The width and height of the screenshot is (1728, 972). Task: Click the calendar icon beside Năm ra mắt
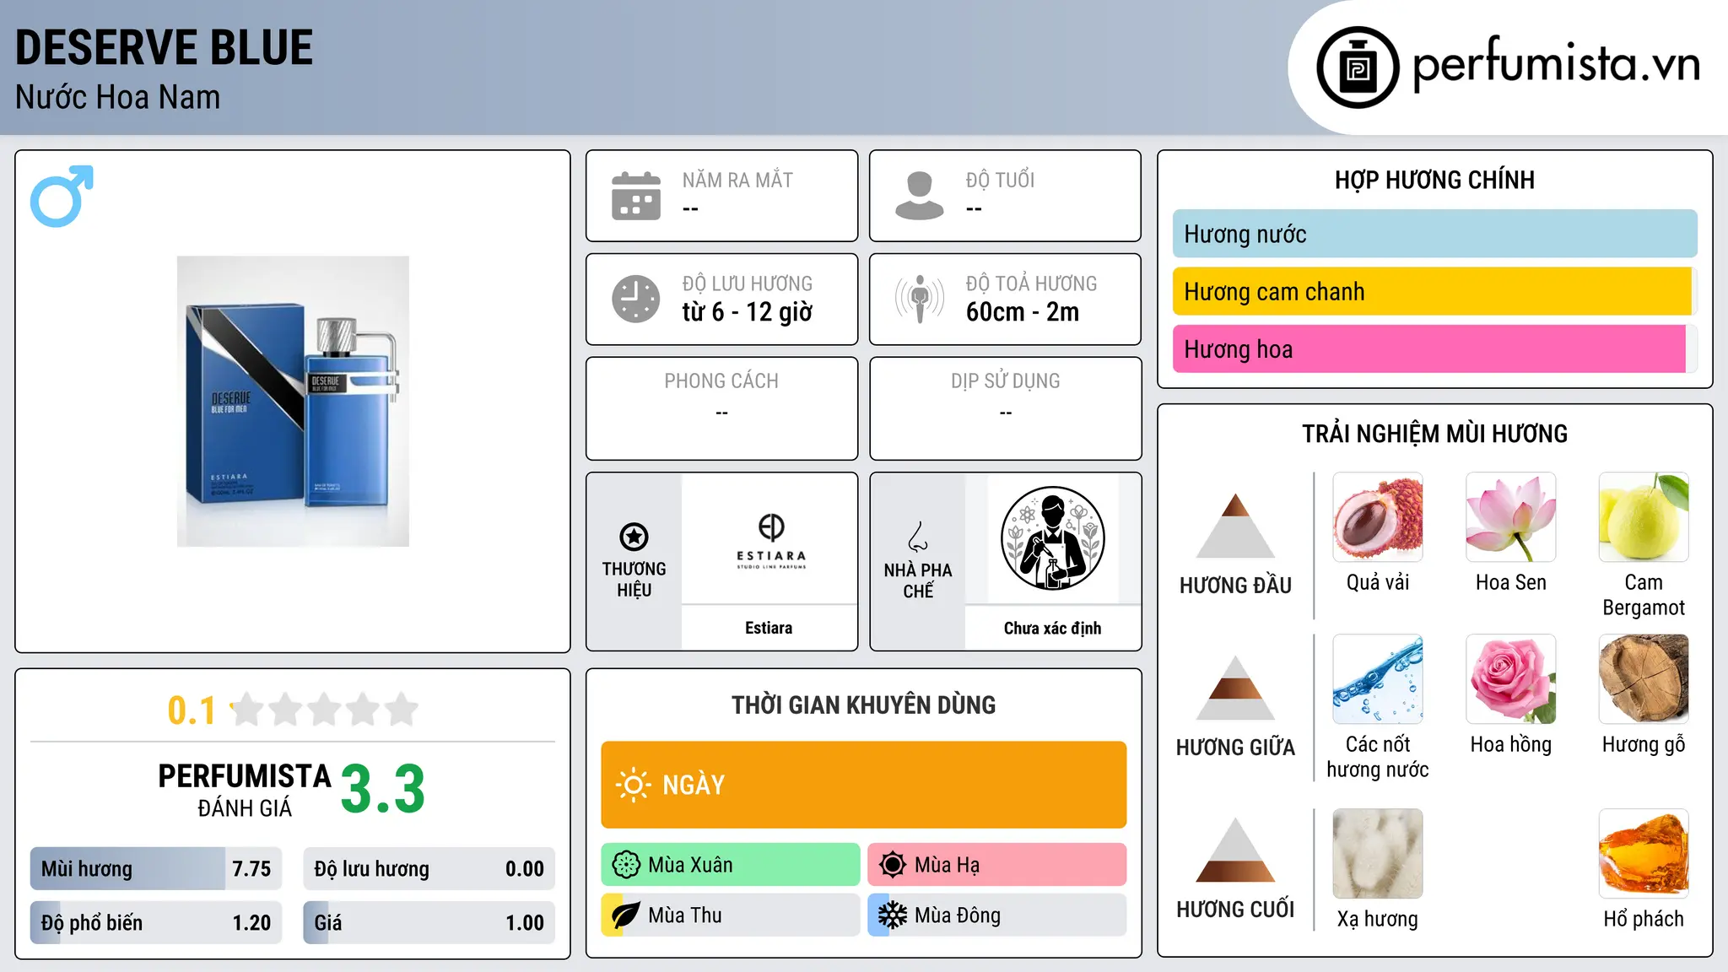(636, 196)
